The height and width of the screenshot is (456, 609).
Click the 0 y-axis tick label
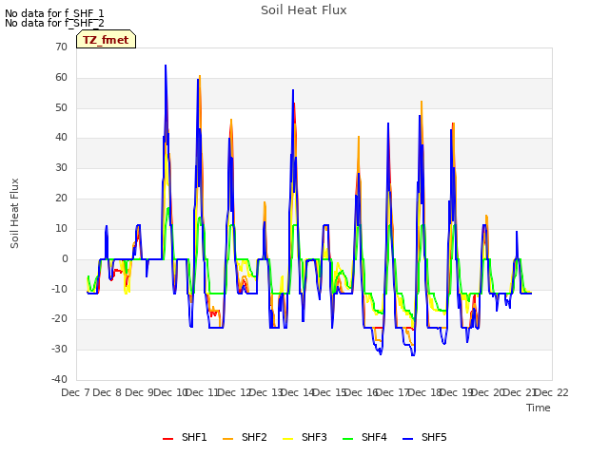(x=65, y=258)
